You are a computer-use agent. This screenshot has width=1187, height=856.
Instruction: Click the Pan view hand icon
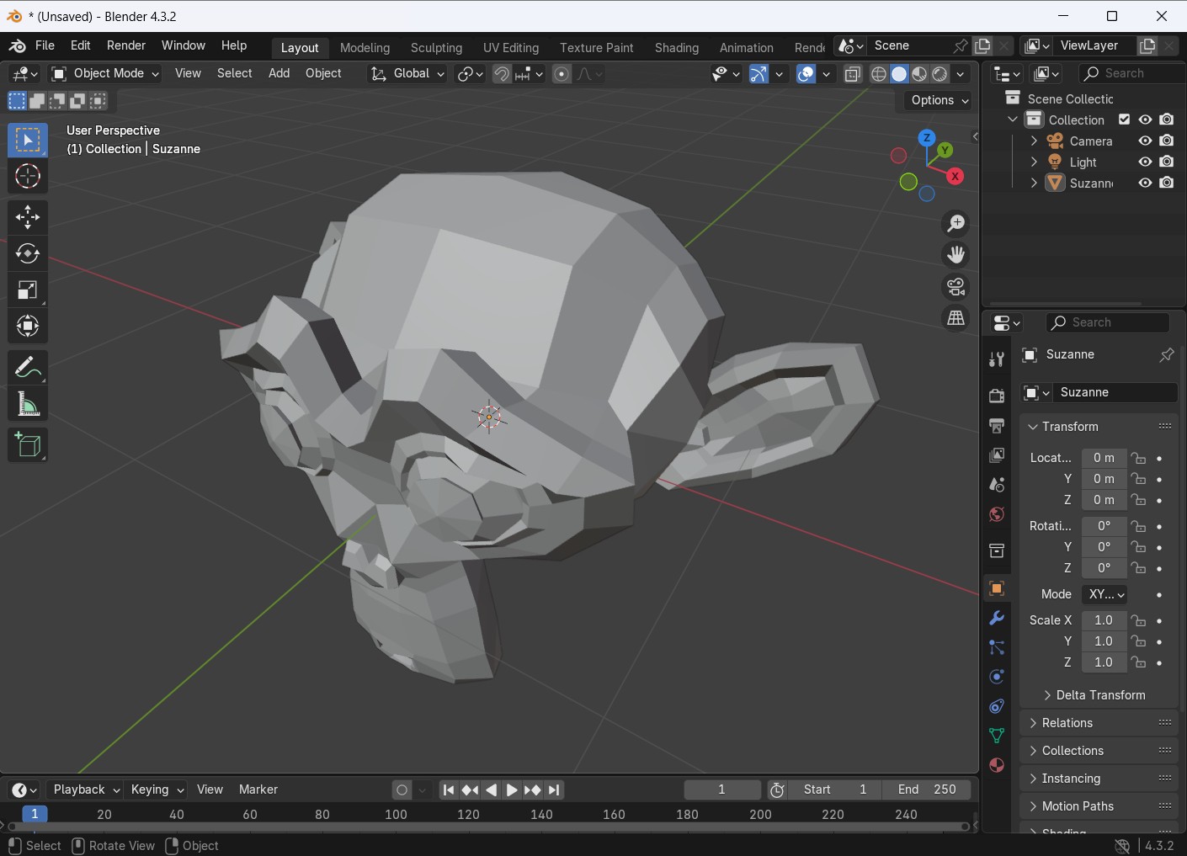[x=956, y=255]
